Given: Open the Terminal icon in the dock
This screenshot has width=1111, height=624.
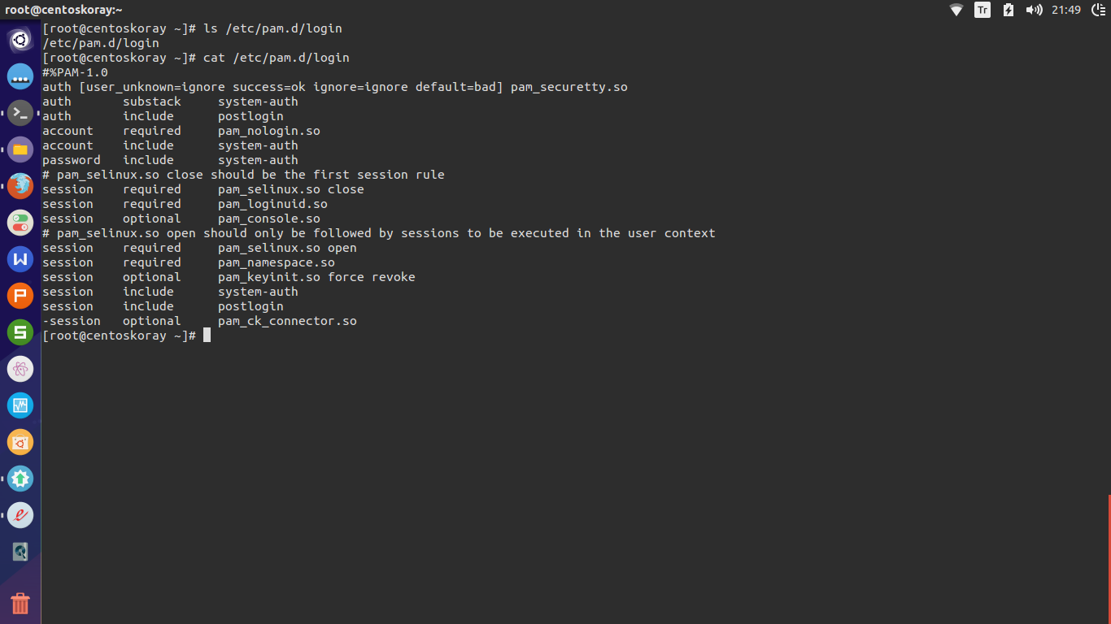Looking at the screenshot, I should pyautogui.click(x=20, y=113).
